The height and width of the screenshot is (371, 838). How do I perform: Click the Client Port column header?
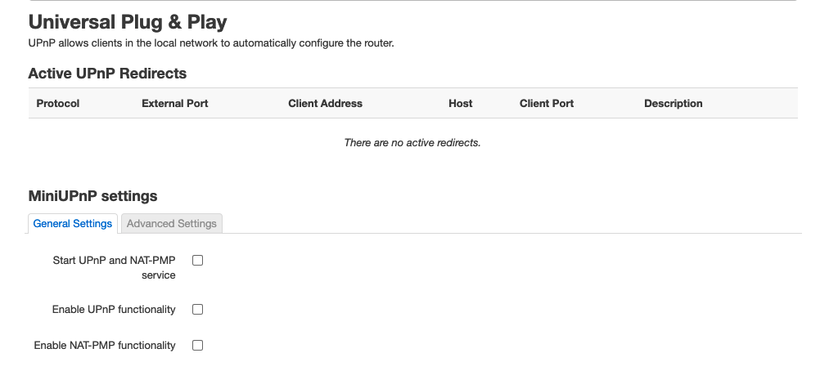pos(546,104)
